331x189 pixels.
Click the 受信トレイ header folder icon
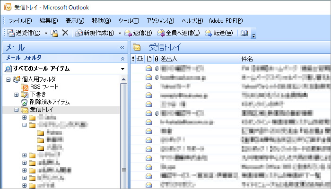pyautogui.click(x=137, y=47)
